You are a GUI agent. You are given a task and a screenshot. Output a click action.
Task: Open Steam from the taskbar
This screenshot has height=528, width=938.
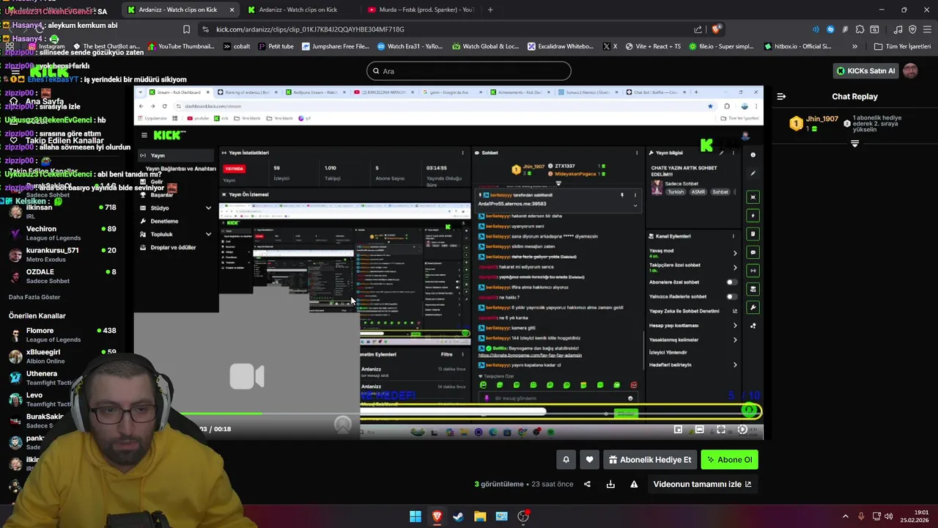point(458,516)
